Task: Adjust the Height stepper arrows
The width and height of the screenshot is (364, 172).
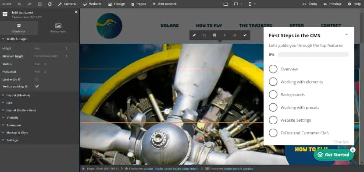Action: [66, 49]
